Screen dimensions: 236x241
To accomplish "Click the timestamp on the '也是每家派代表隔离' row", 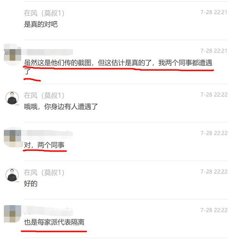I will point(214,210).
